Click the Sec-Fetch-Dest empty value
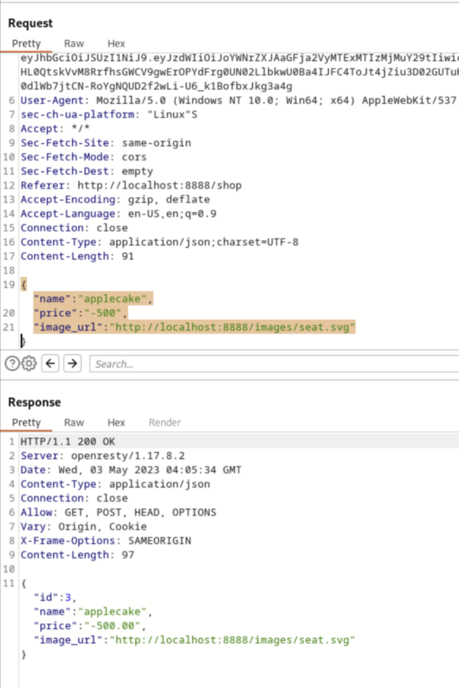The width and height of the screenshot is (459, 688). (x=137, y=171)
